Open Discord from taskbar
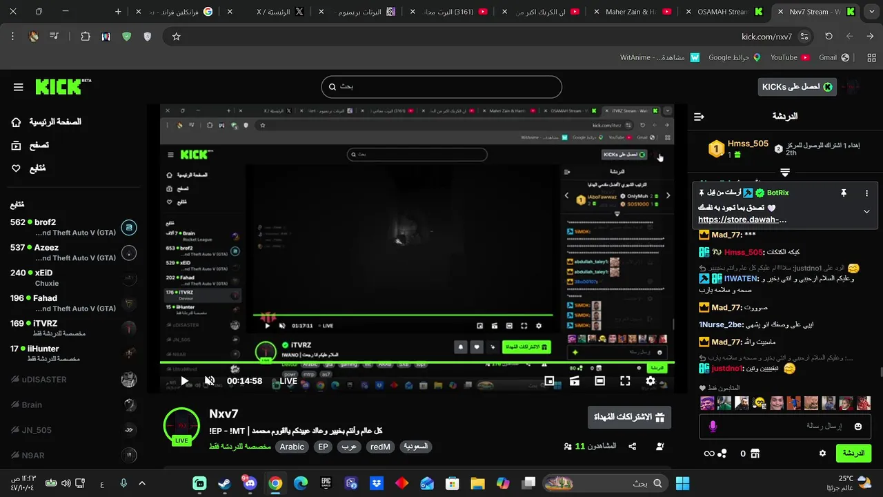 point(250,483)
